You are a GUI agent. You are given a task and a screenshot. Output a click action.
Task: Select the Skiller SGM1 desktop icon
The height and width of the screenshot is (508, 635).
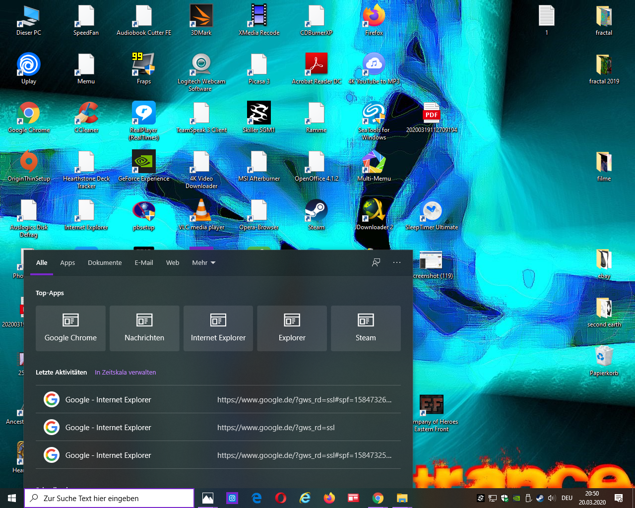click(259, 117)
